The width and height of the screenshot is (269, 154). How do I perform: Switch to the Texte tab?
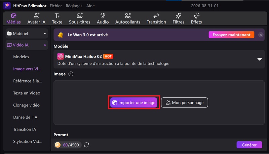click(x=57, y=19)
